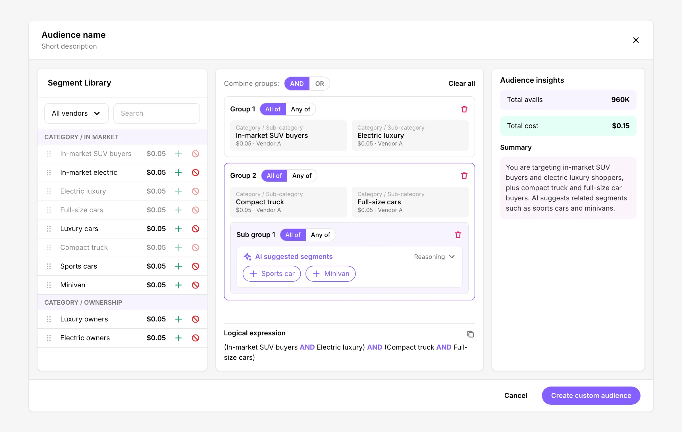Add Compact truck segment with plus icon
This screenshot has width=682, height=432.
[x=178, y=248]
